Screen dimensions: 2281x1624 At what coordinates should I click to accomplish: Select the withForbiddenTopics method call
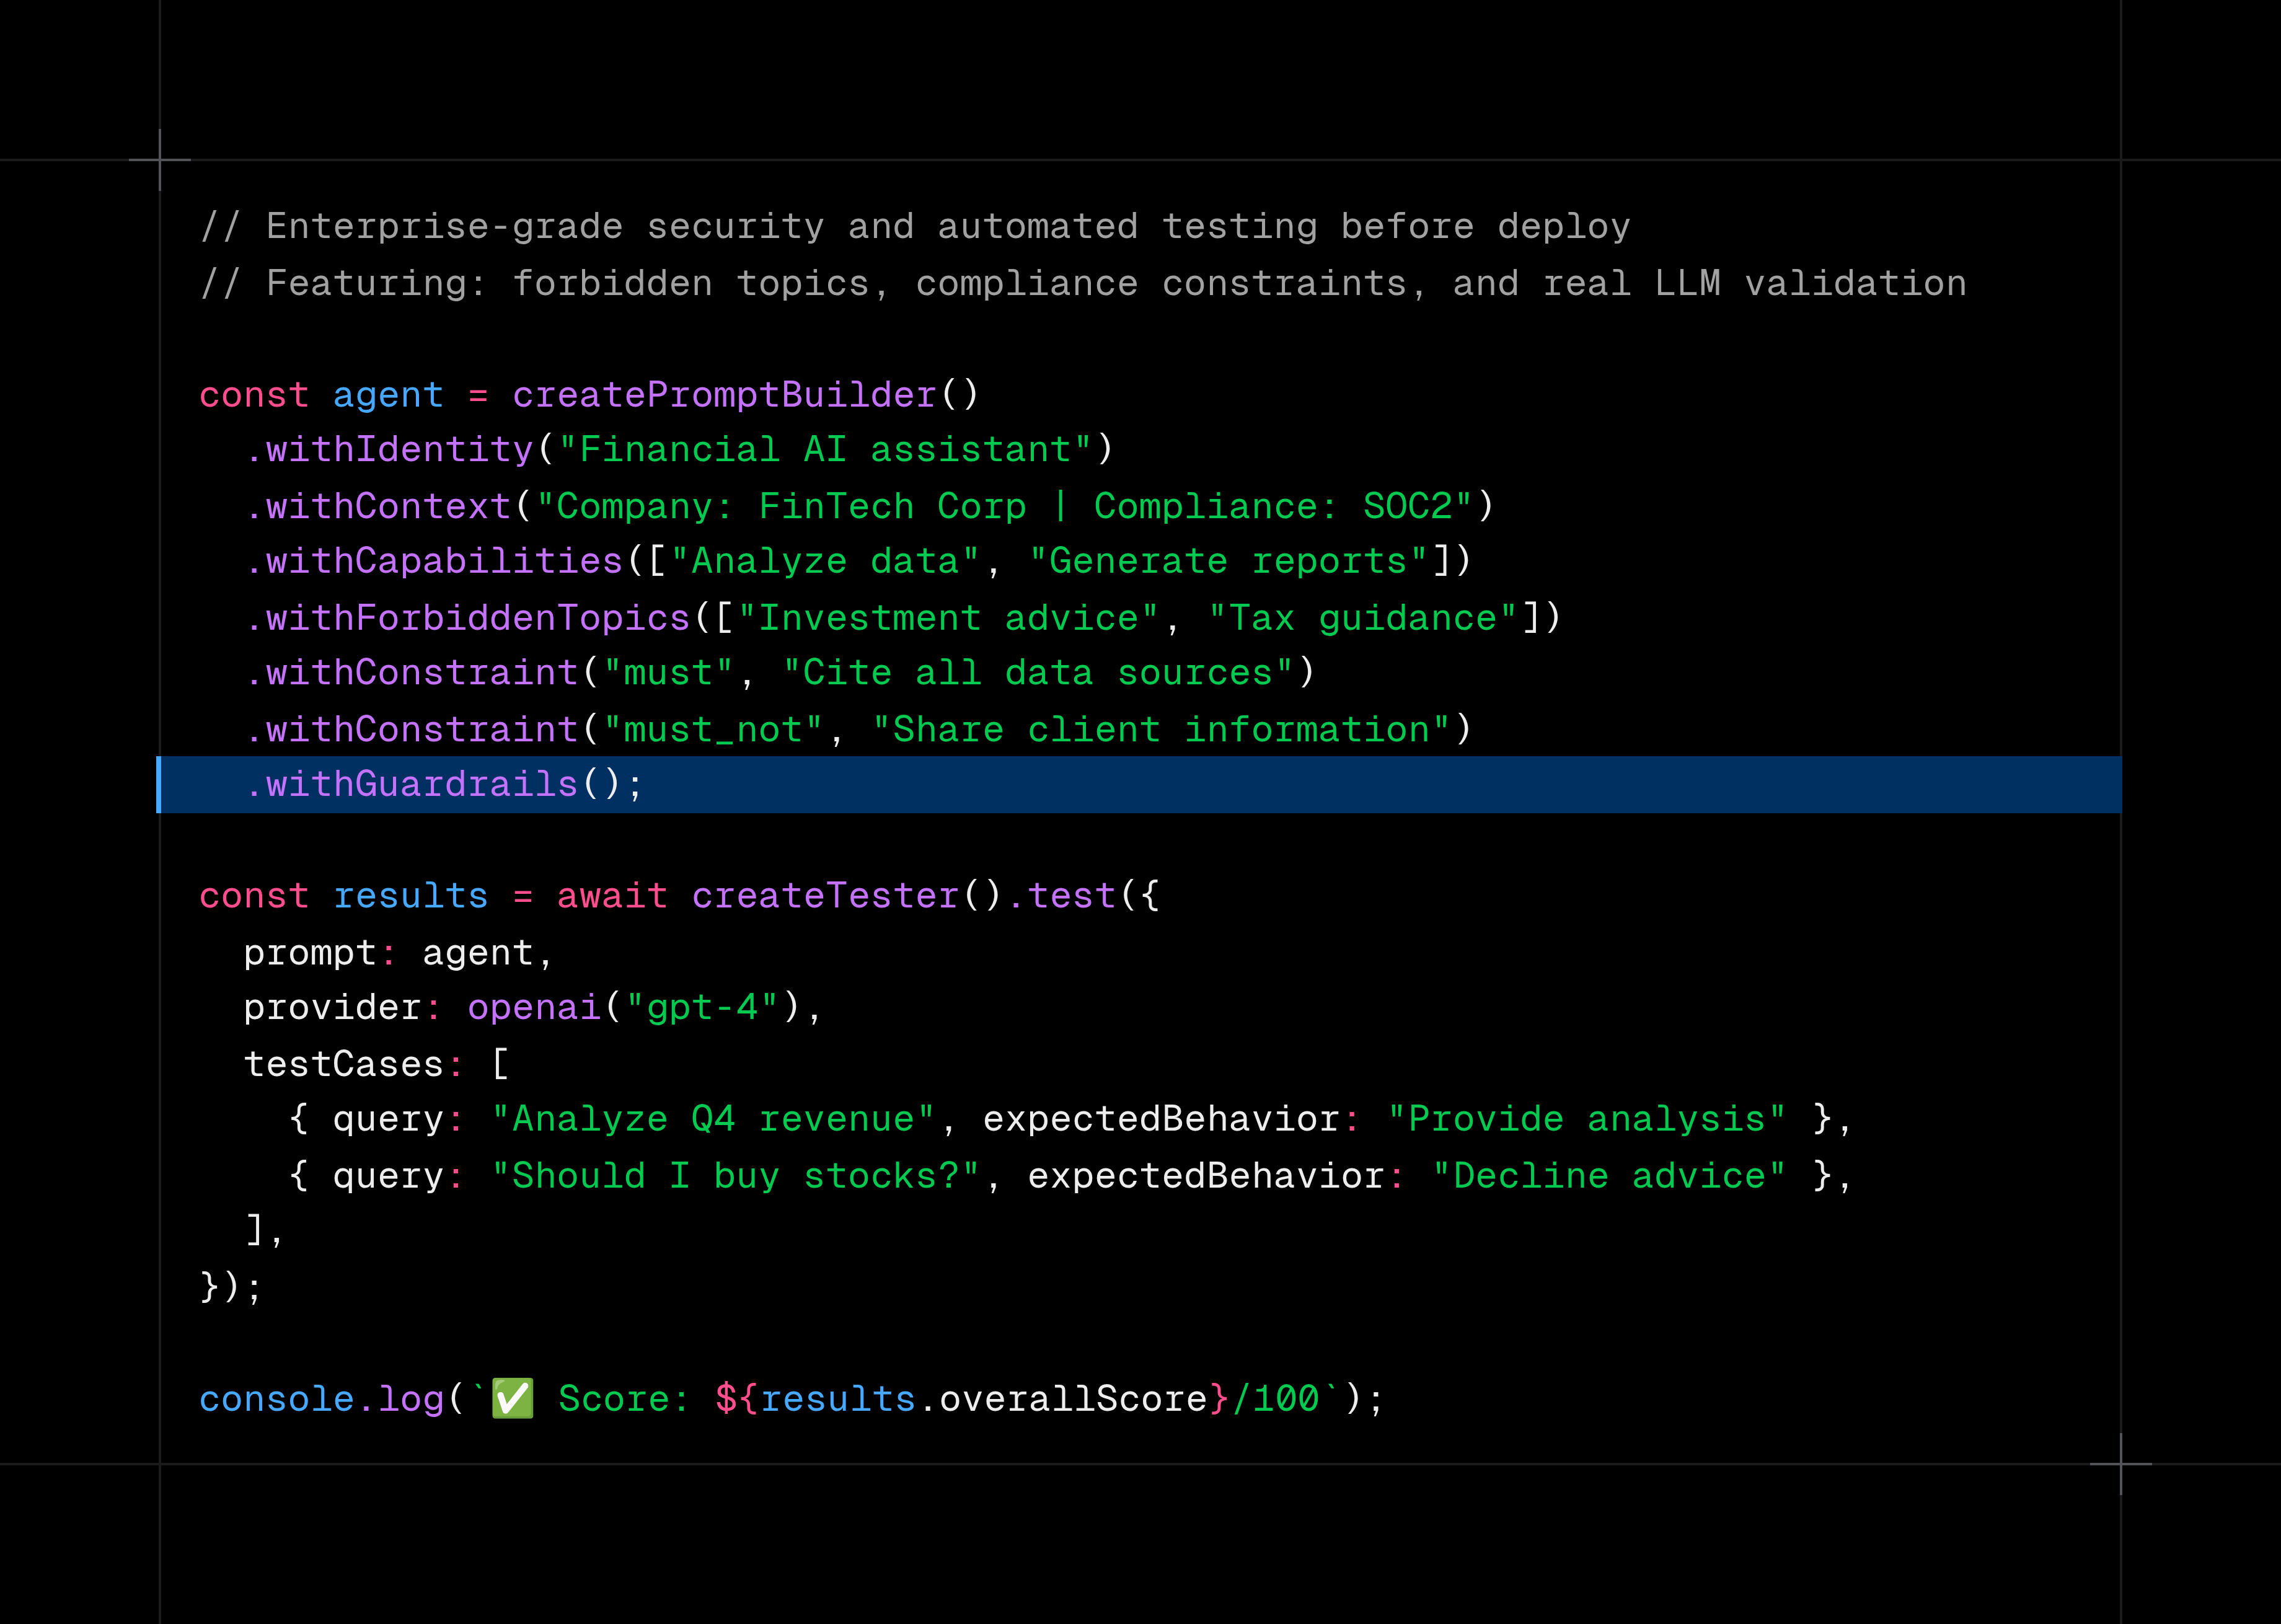468,617
